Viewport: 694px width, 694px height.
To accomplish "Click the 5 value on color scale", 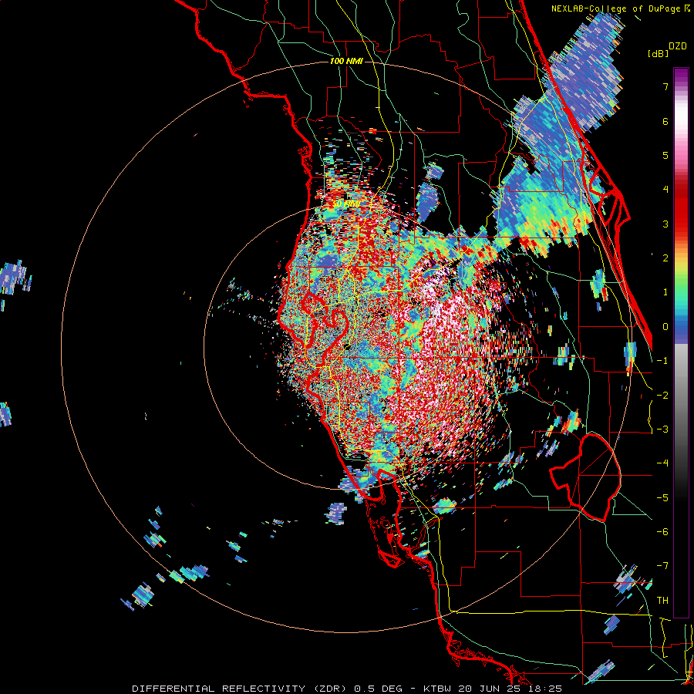I will (x=665, y=155).
